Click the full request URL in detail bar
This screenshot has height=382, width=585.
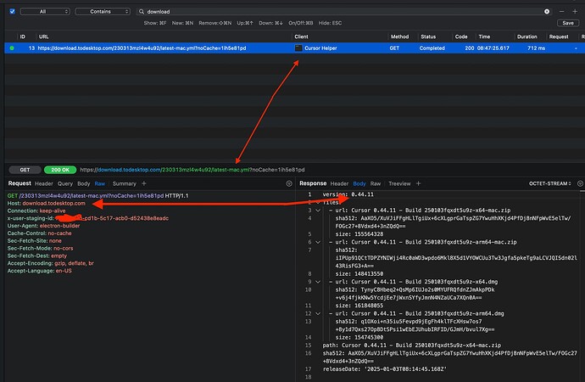click(192, 170)
